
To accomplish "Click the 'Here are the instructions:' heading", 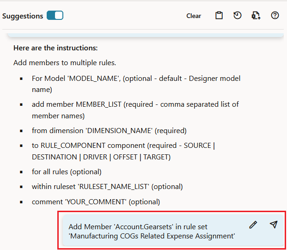I will pyautogui.click(x=55, y=48).
